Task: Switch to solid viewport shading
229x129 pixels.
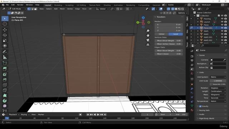Action: pyautogui.click(x=176, y=9)
